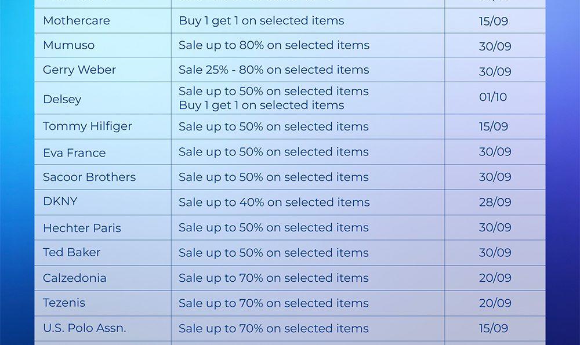Select the Tommy Hilfiger brand name
This screenshot has width=580, height=345.
point(87,126)
